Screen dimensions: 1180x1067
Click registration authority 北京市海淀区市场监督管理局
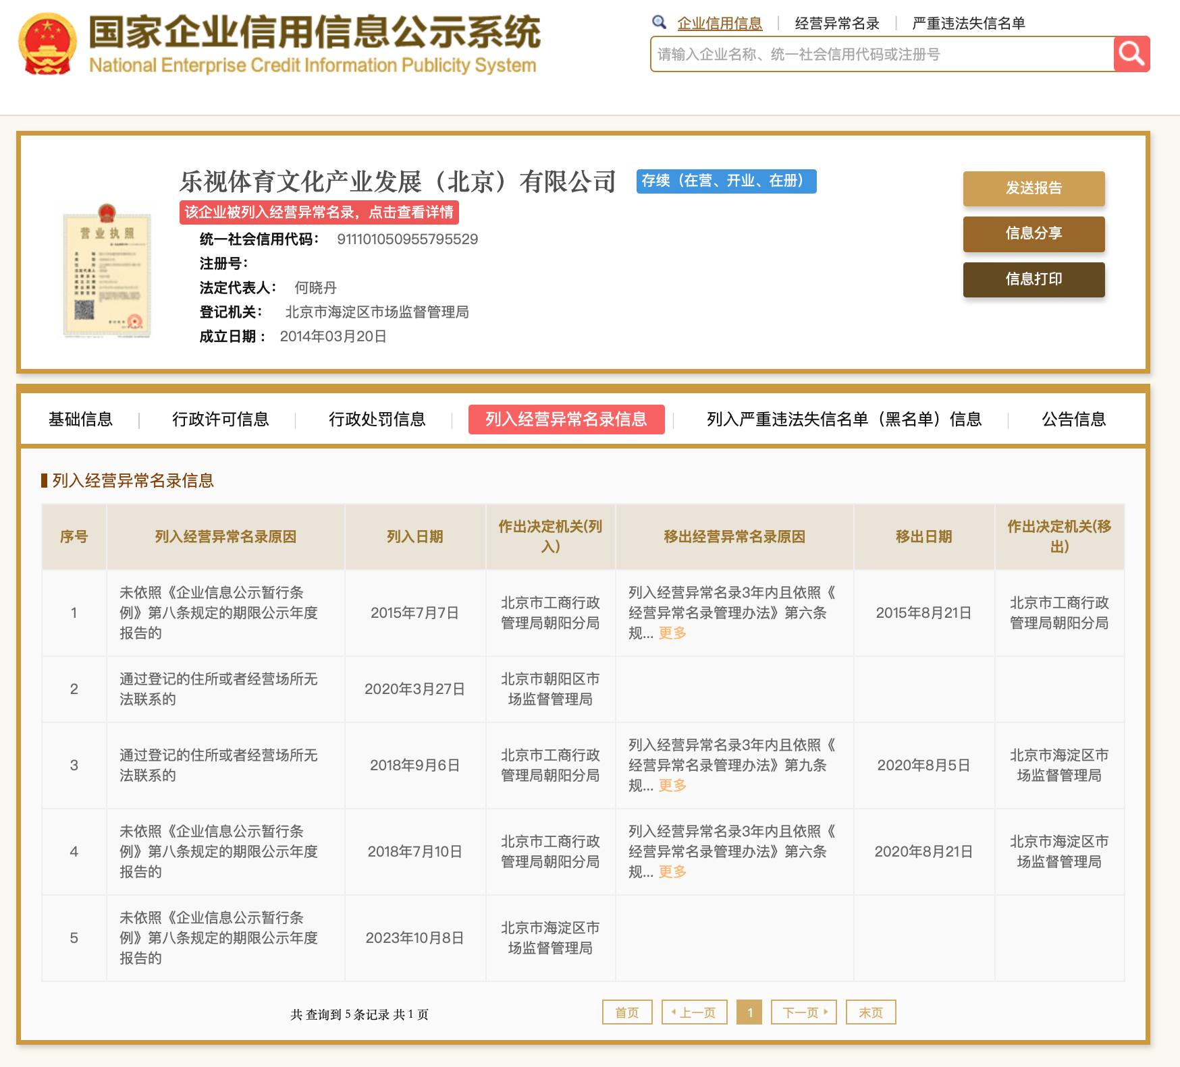click(377, 312)
